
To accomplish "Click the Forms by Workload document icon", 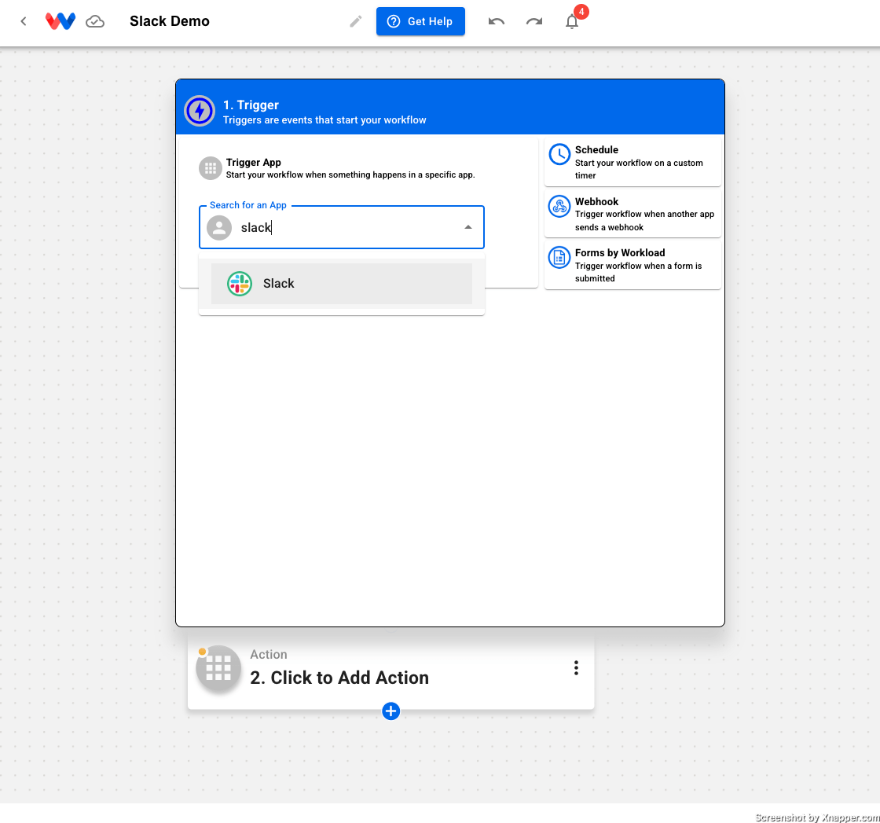I will pos(559,258).
